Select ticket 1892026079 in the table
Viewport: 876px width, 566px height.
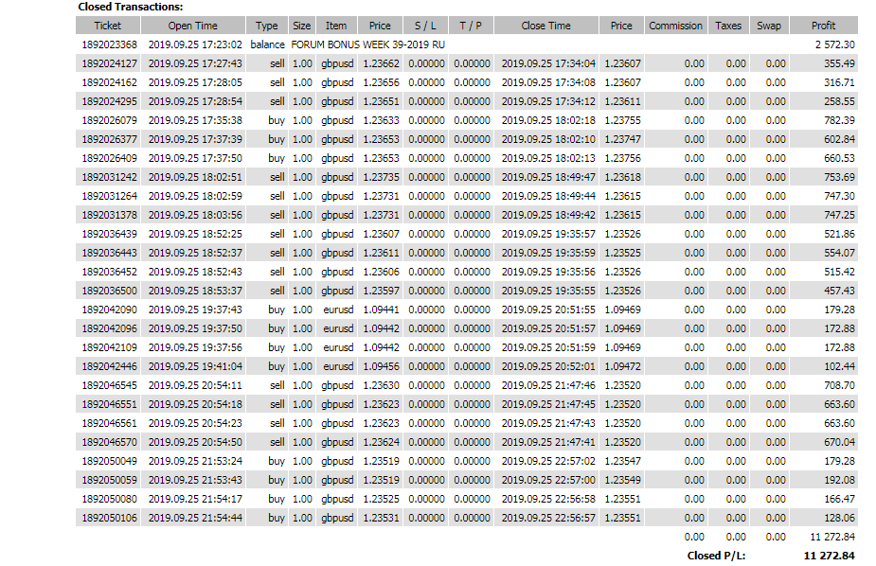(x=109, y=120)
